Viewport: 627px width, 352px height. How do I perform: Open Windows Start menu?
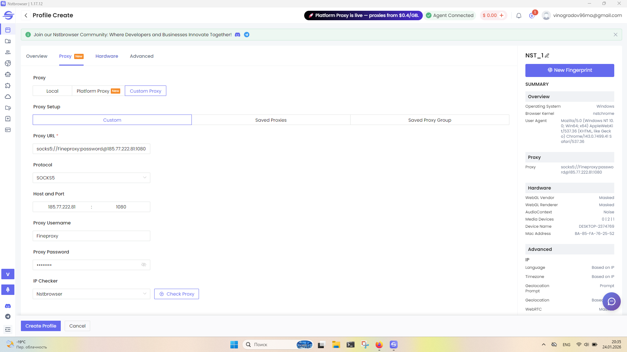click(x=234, y=344)
